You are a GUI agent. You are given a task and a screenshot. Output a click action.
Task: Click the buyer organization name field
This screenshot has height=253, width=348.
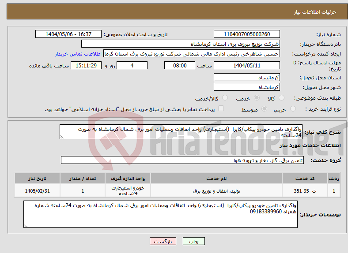click(x=181, y=44)
